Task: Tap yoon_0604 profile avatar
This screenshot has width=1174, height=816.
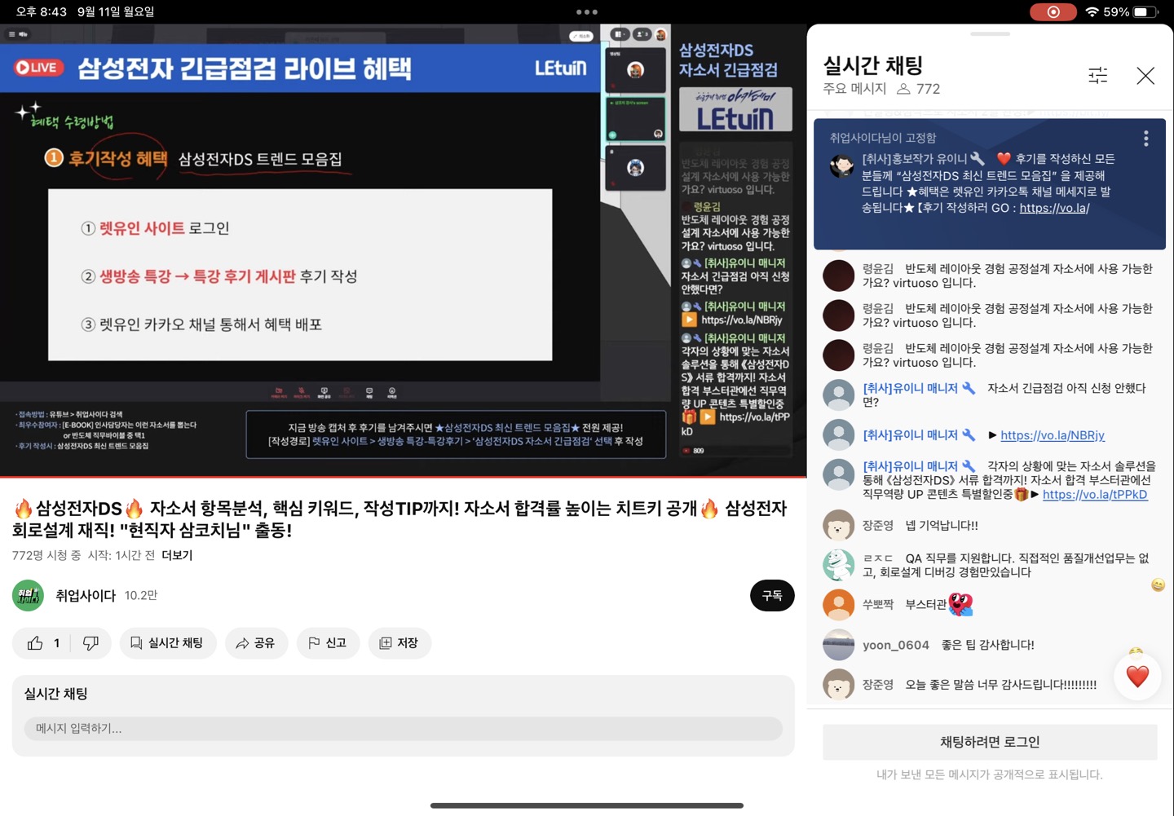Action: (838, 645)
